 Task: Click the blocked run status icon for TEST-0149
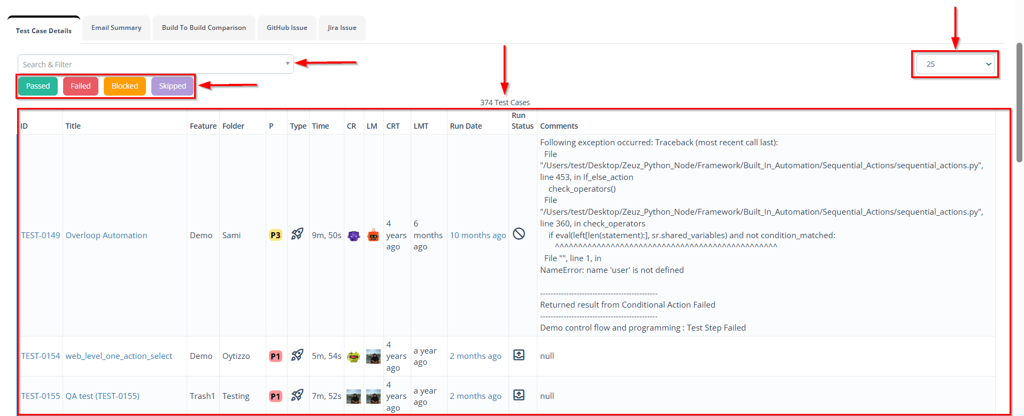519,234
